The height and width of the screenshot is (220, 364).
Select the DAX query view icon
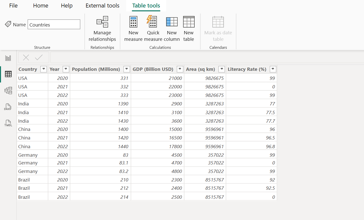click(x=8, y=107)
